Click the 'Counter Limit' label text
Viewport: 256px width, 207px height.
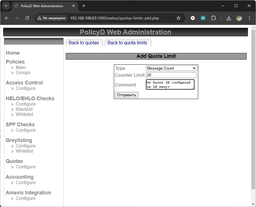click(130, 75)
